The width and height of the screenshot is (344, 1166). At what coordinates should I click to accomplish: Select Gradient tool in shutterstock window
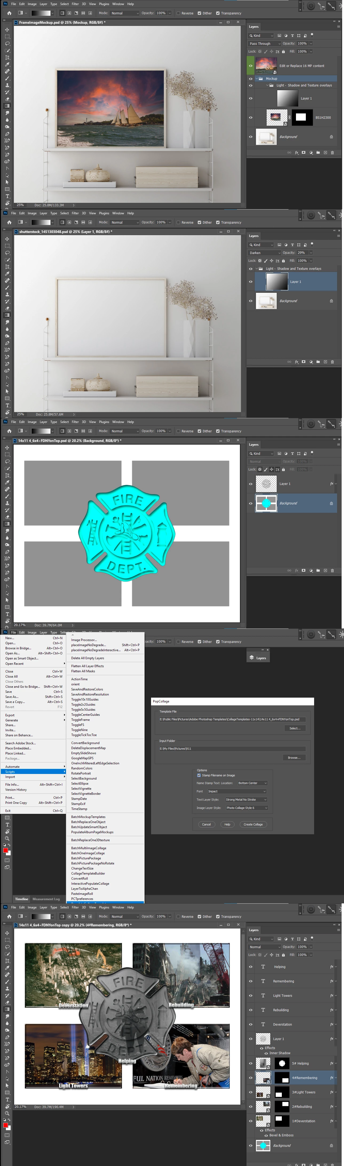(x=7, y=315)
